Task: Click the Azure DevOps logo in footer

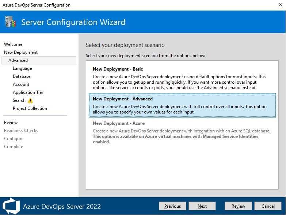Action: click(11, 206)
